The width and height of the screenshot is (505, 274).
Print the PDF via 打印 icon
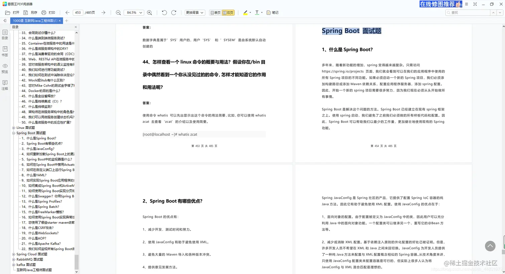pyautogui.click(x=48, y=12)
